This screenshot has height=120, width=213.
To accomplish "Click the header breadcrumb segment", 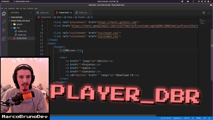I will click(x=80, y=17).
